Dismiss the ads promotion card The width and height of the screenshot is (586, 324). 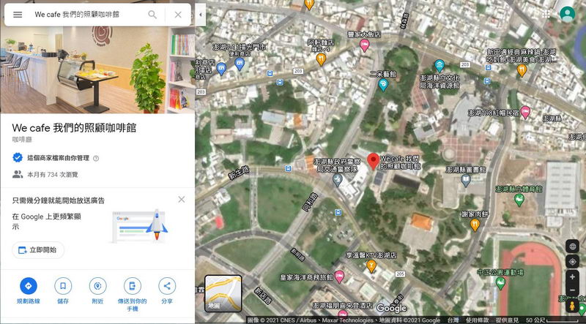[182, 200]
